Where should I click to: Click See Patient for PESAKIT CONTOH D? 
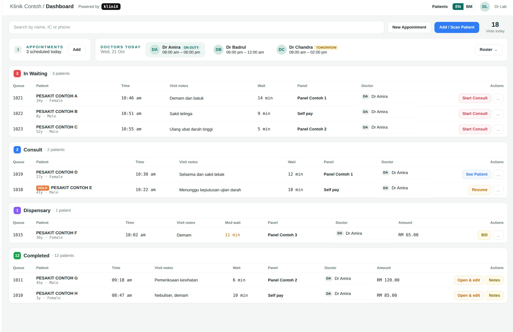click(x=476, y=174)
